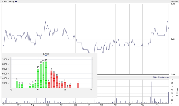Click the AU:NSL Daily legend line sample
The width and height of the screenshot is (179, 106).
(16, 2)
